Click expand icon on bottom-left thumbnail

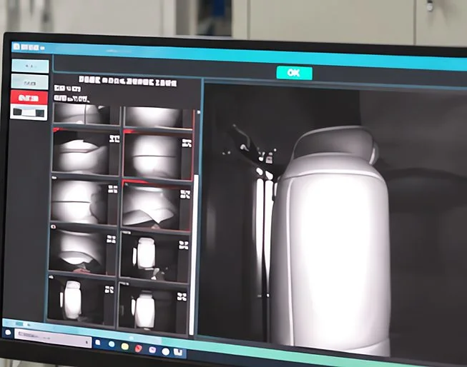[109, 289]
